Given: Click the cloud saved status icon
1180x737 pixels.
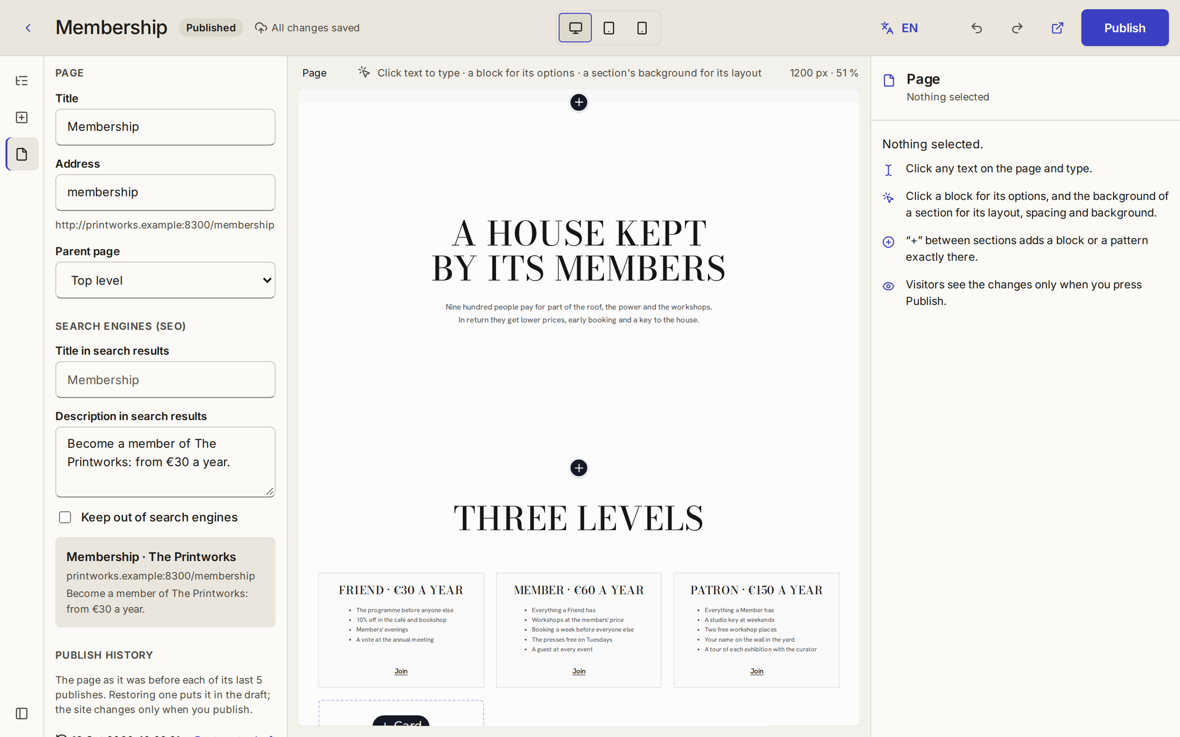Looking at the screenshot, I should pos(261,28).
